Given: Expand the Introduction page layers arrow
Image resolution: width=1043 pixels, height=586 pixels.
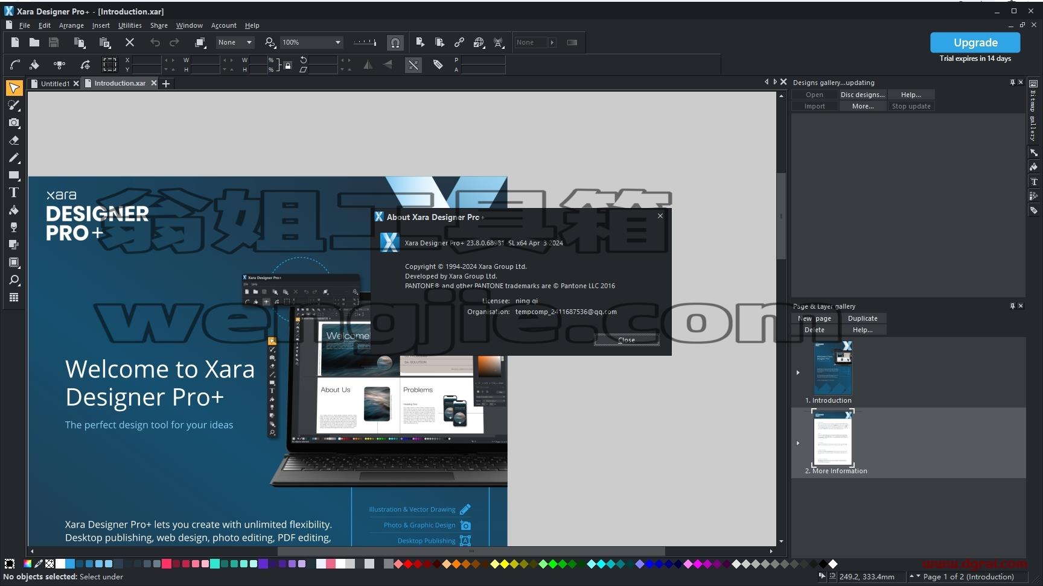Looking at the screenshot, I should click(798, 373).
